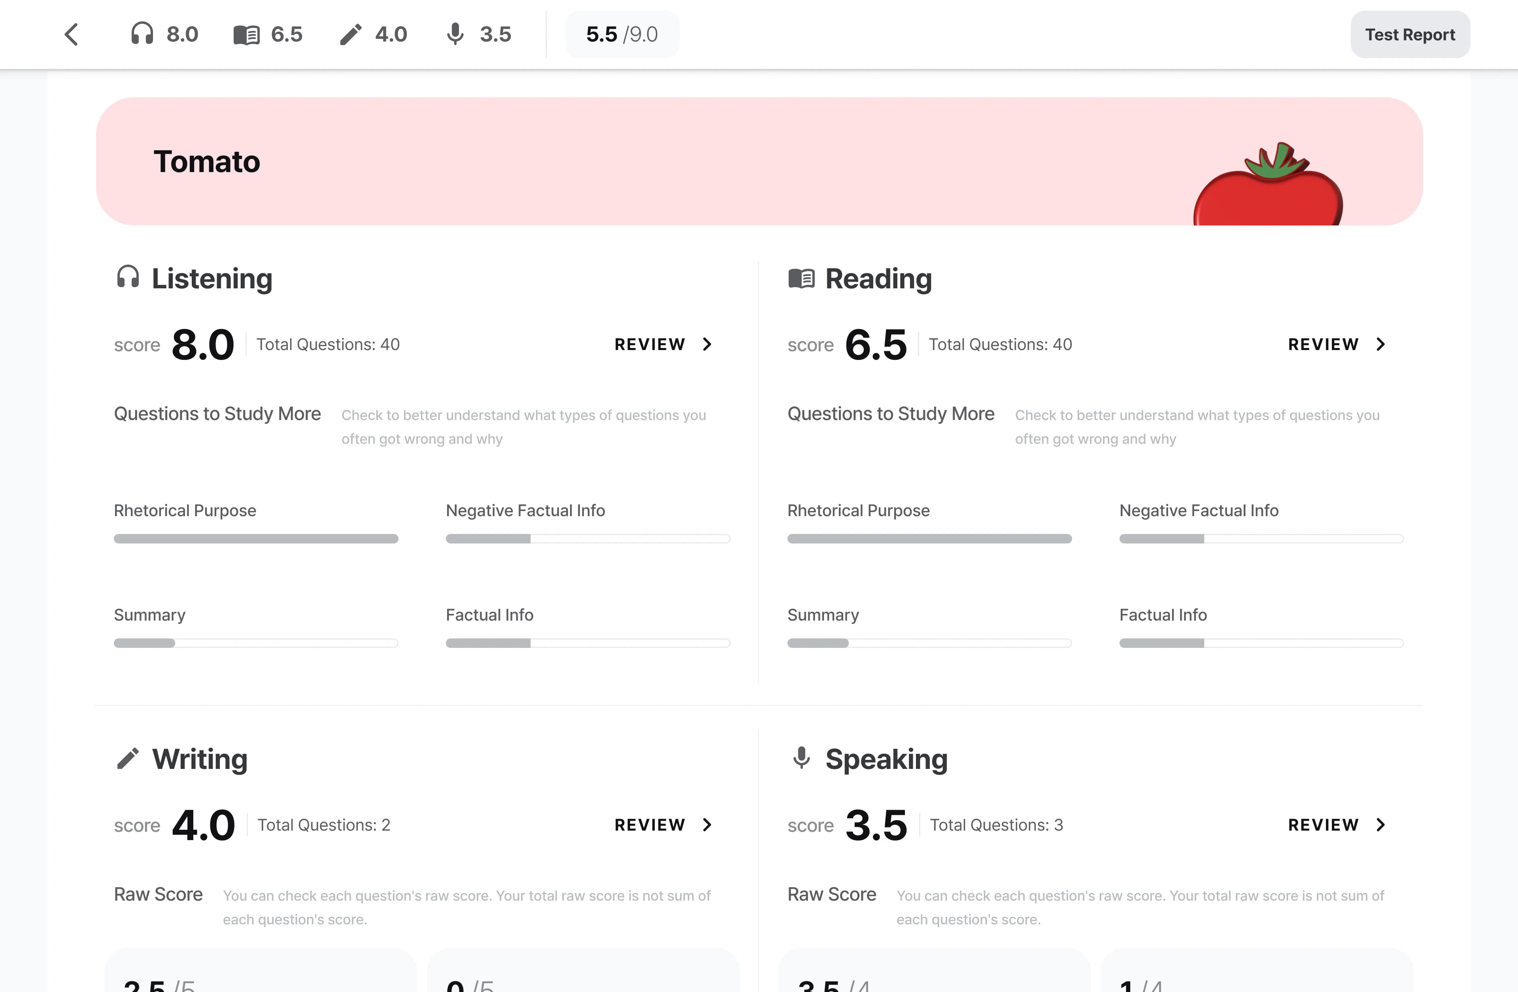Click the Tomato banner title

[x=207, y=161]
